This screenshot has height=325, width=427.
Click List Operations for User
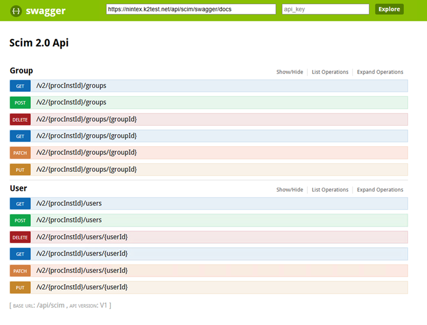tap(330, 190)
